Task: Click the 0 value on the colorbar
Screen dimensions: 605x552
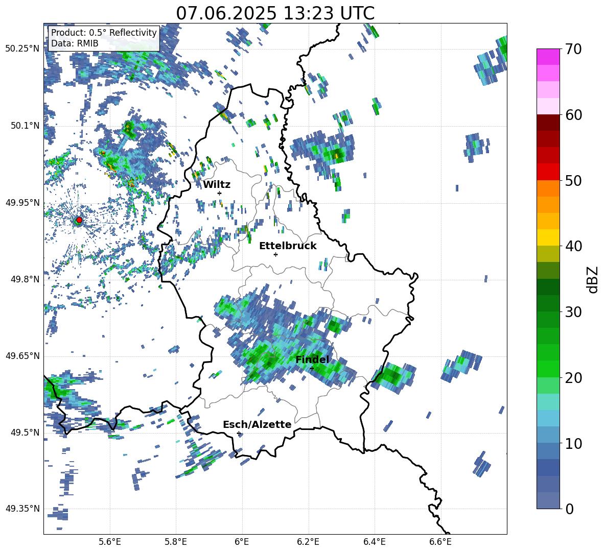Action: point(569,509)
